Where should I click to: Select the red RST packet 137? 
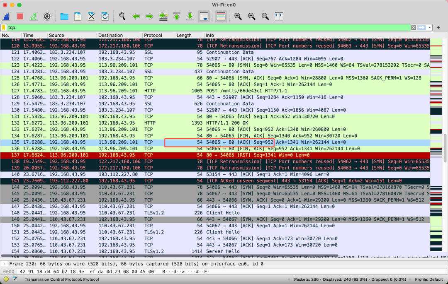point(215,155)
